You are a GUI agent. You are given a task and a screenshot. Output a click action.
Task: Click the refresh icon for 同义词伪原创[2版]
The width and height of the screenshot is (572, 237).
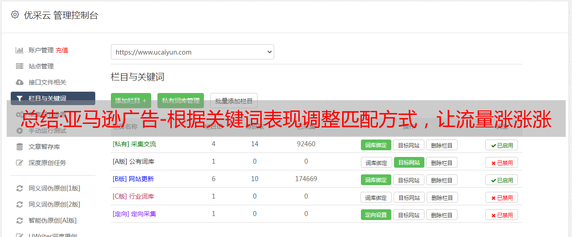(x=19, y=204)
